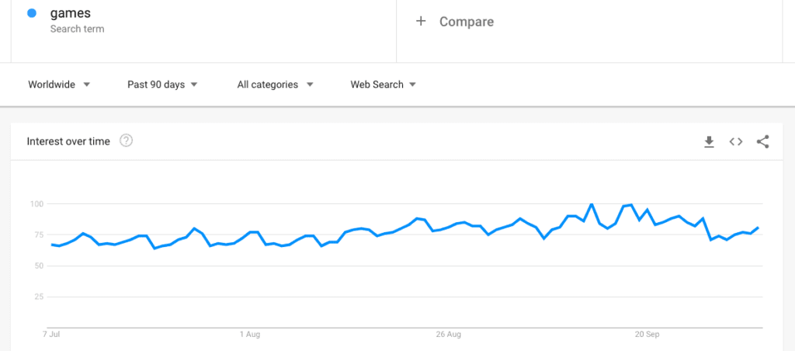Share the Interest over time chart
795x351 pixels.
762,142
